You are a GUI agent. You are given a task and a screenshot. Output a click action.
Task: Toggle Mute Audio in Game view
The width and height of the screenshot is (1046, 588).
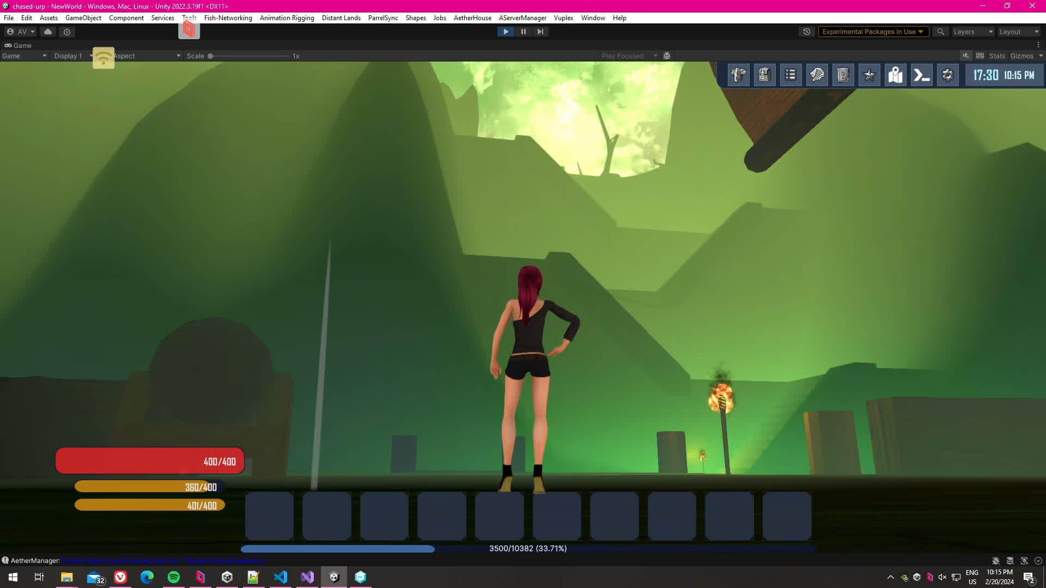tap(966, 56)
